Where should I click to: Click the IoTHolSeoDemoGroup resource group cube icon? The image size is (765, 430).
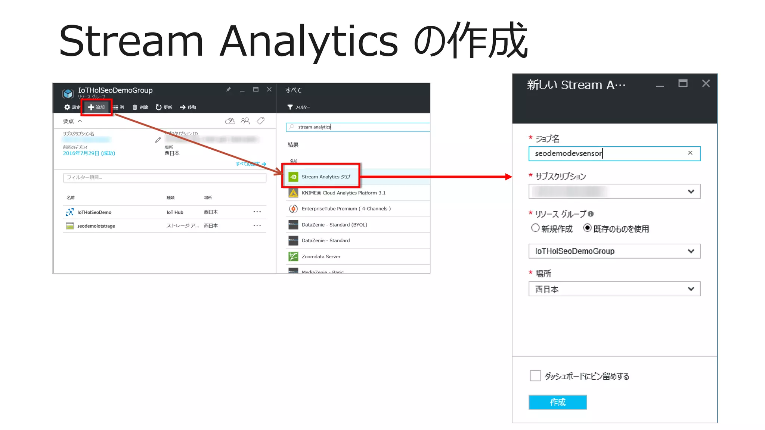tap(68, 93)
